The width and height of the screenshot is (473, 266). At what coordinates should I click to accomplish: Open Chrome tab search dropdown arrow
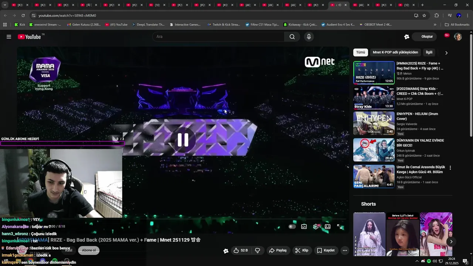5,5
